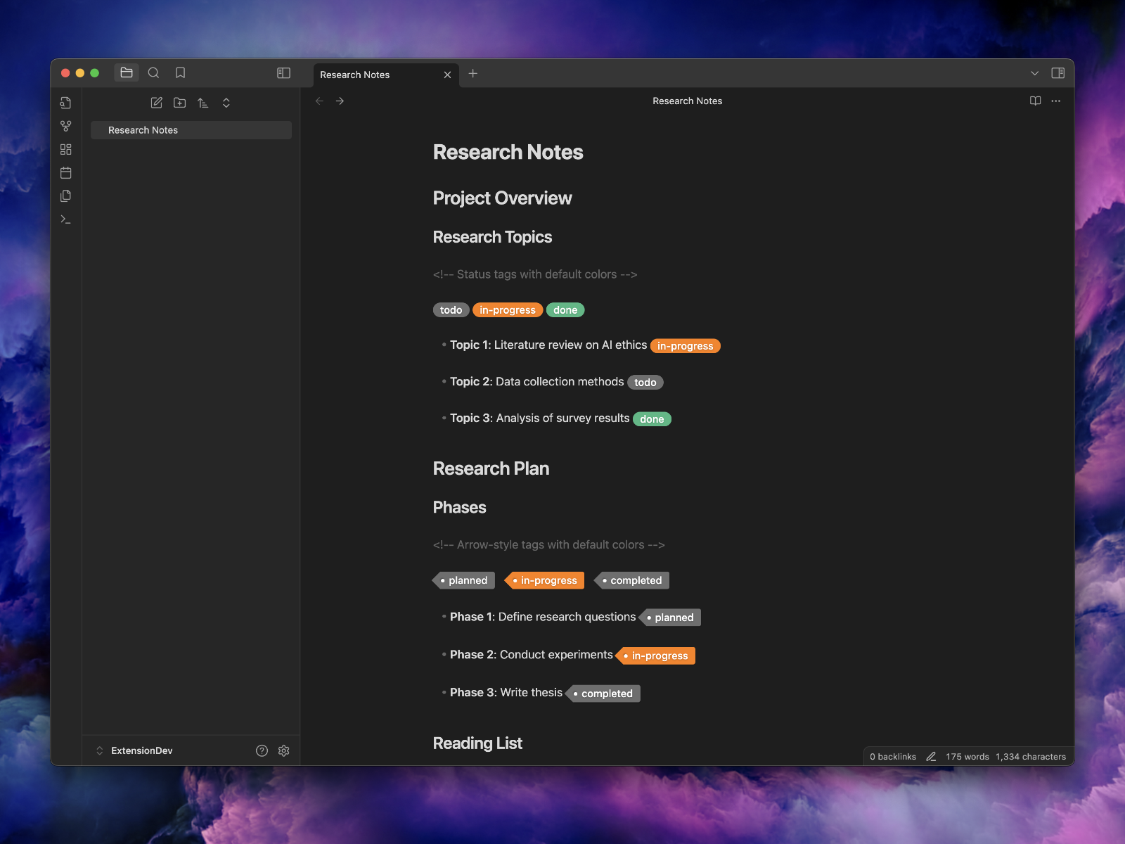Navigate back in note history

320,101
